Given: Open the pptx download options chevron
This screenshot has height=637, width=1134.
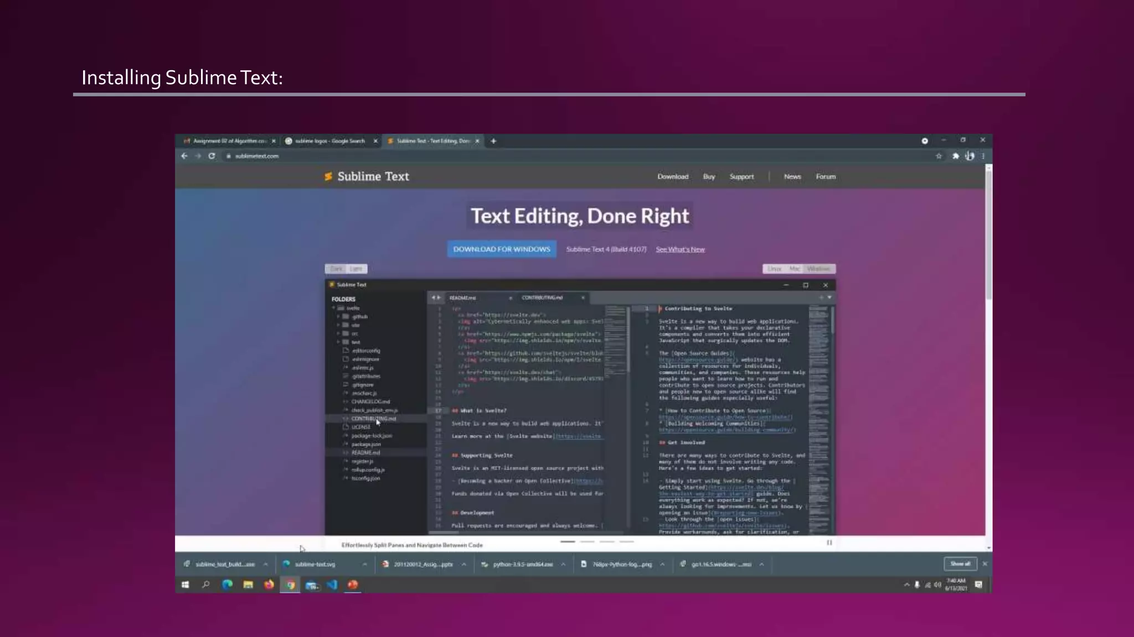Looking at the screenshot, I should pyautogui.click(x=464, y=564).
